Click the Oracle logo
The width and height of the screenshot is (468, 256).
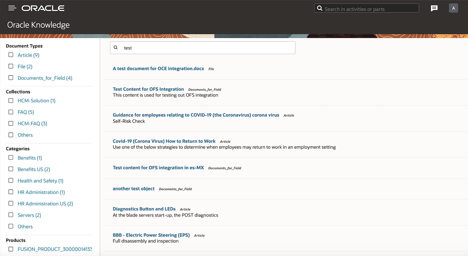tap(43, 8)
